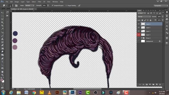Select the Crop tool
Screen dimensions: 169x95
pos(2,26)
